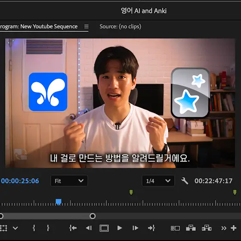Select the blue butterfly app icon overlay
This screenshot has height=241, width=241.
(x=48, y=92)
